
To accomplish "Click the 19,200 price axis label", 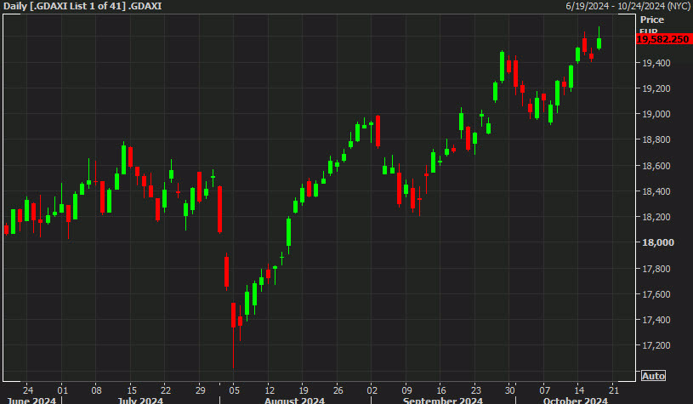I will tap(656, 88).
